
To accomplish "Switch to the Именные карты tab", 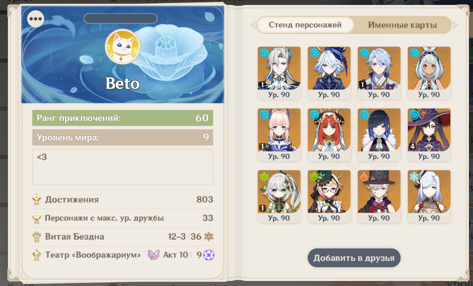I will coord(402,25).
